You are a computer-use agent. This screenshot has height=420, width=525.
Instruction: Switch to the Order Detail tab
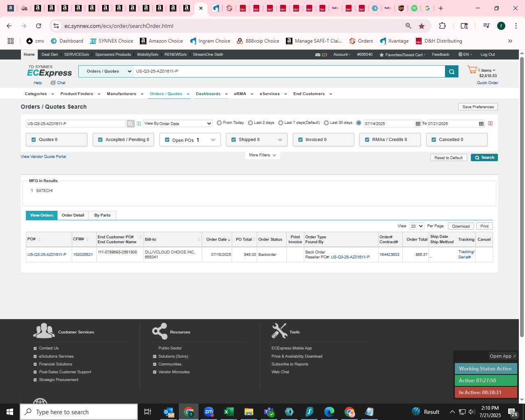point(73,215)
